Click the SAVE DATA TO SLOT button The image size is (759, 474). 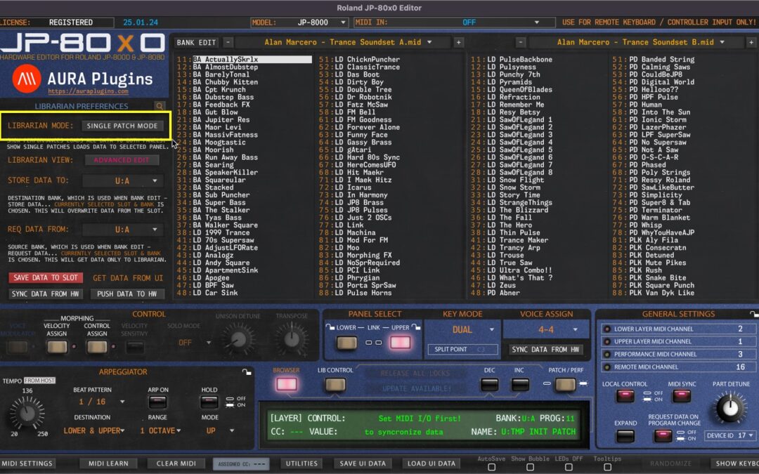coord(45,277)
